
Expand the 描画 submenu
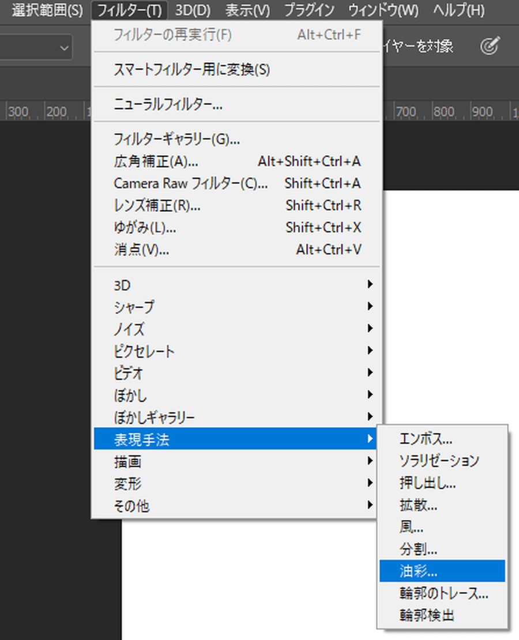point(235,461)
